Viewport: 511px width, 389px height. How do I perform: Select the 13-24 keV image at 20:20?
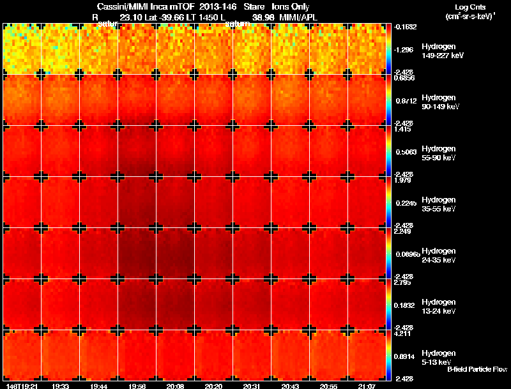coord(213,305)
